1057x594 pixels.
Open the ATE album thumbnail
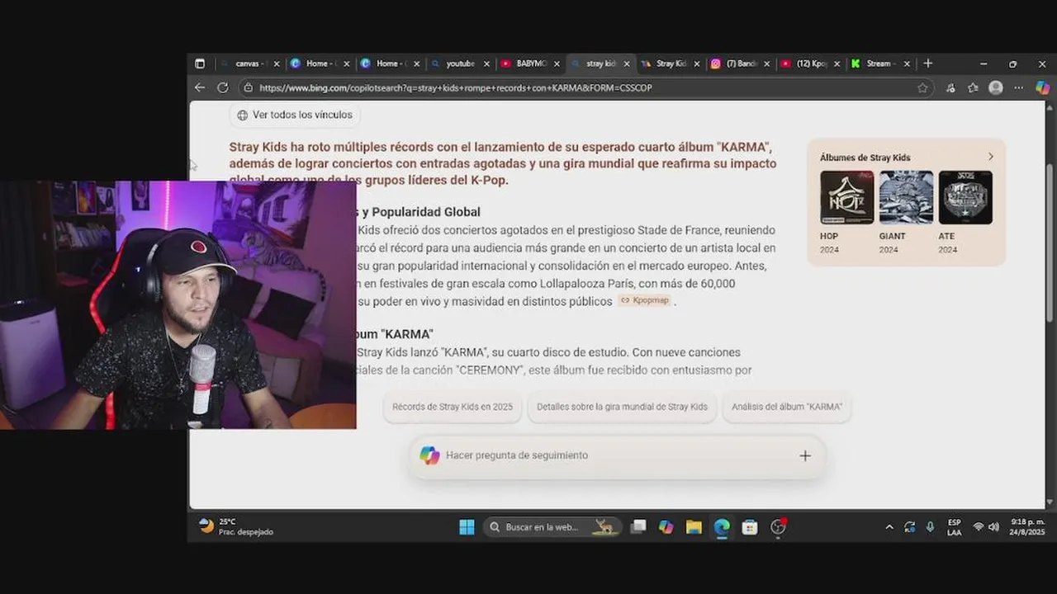point(965,197)
